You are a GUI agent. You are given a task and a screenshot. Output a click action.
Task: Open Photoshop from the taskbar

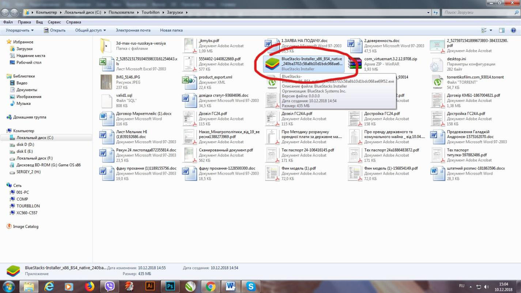click(170, 286)
